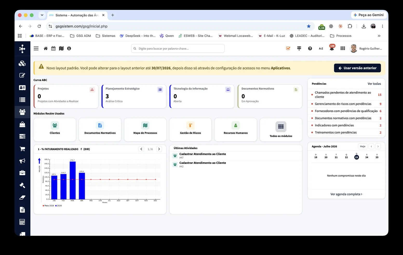The image size is (403, 255).
Task: Select day 24 in the agenda
Action: tap(367, 156)
